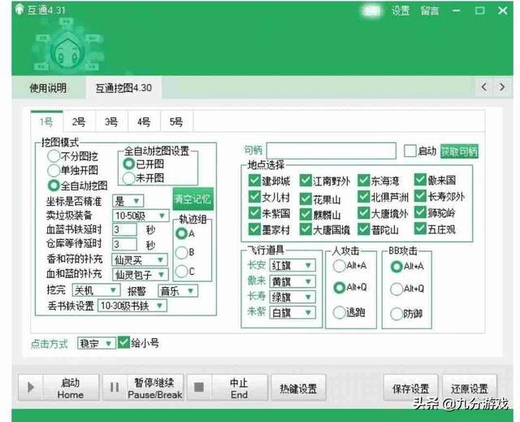Viewport: 520px width, 422px height.
Task: Open the 长安 flag dropdown
Action: point(292,265)
